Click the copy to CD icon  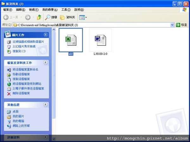click(x=9, y=51)
